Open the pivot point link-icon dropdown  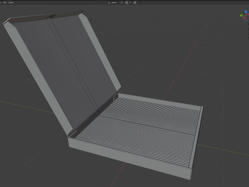click(x=122, y=3)
